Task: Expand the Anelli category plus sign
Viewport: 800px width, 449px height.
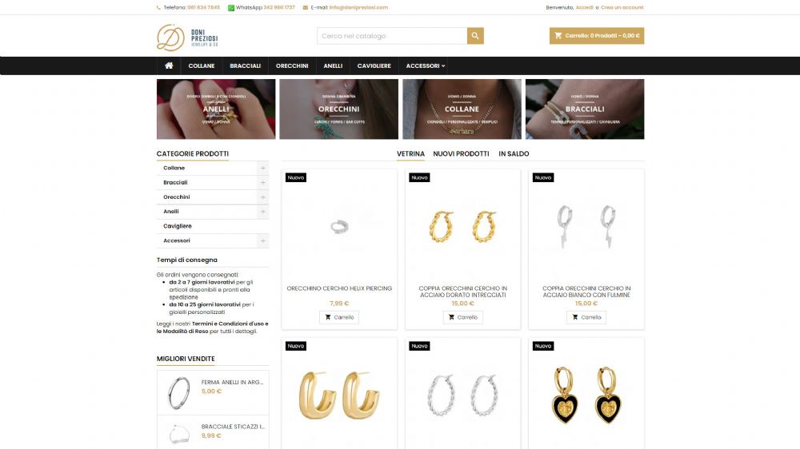Action: (x=262, y=212)
